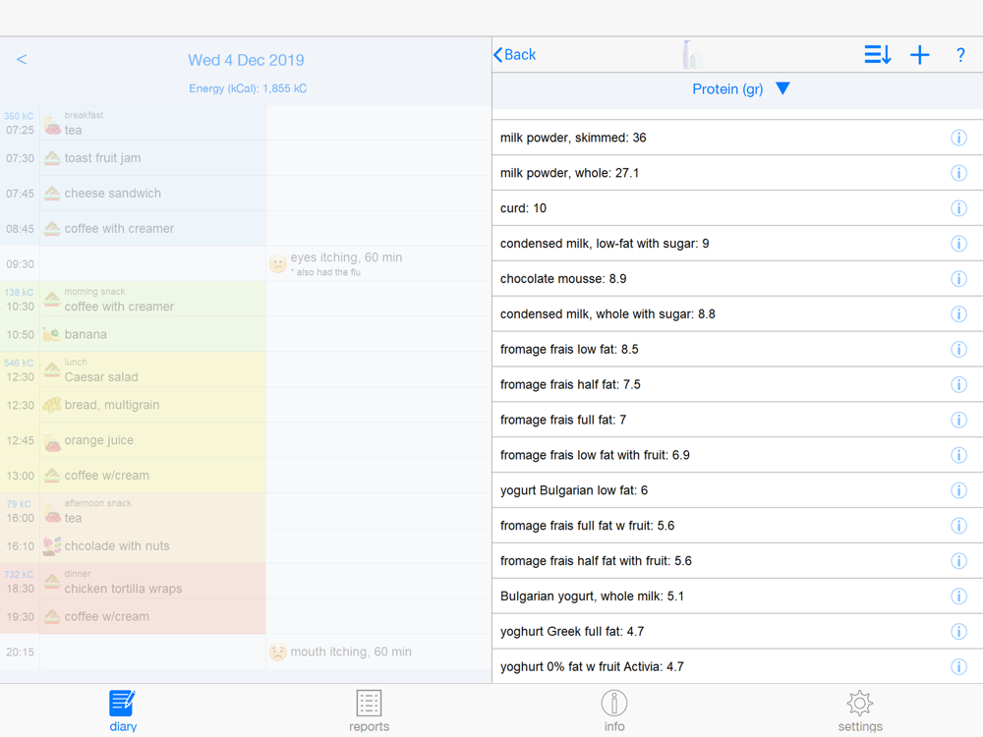Switch to the settings tab
This screenshot has height=737, width=983.
(860, 710)
